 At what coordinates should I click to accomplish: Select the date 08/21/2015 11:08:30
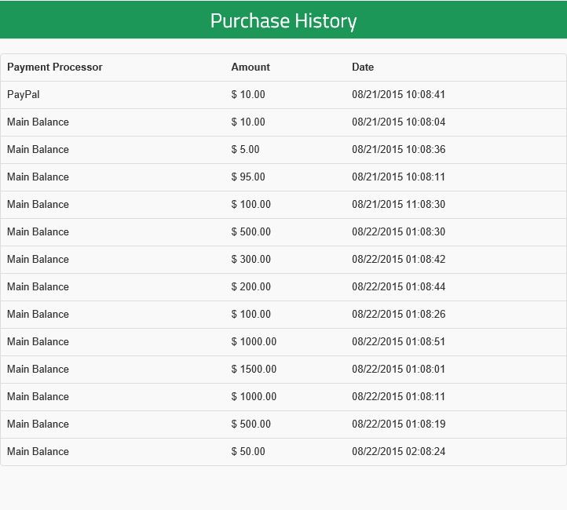point(398,205)
